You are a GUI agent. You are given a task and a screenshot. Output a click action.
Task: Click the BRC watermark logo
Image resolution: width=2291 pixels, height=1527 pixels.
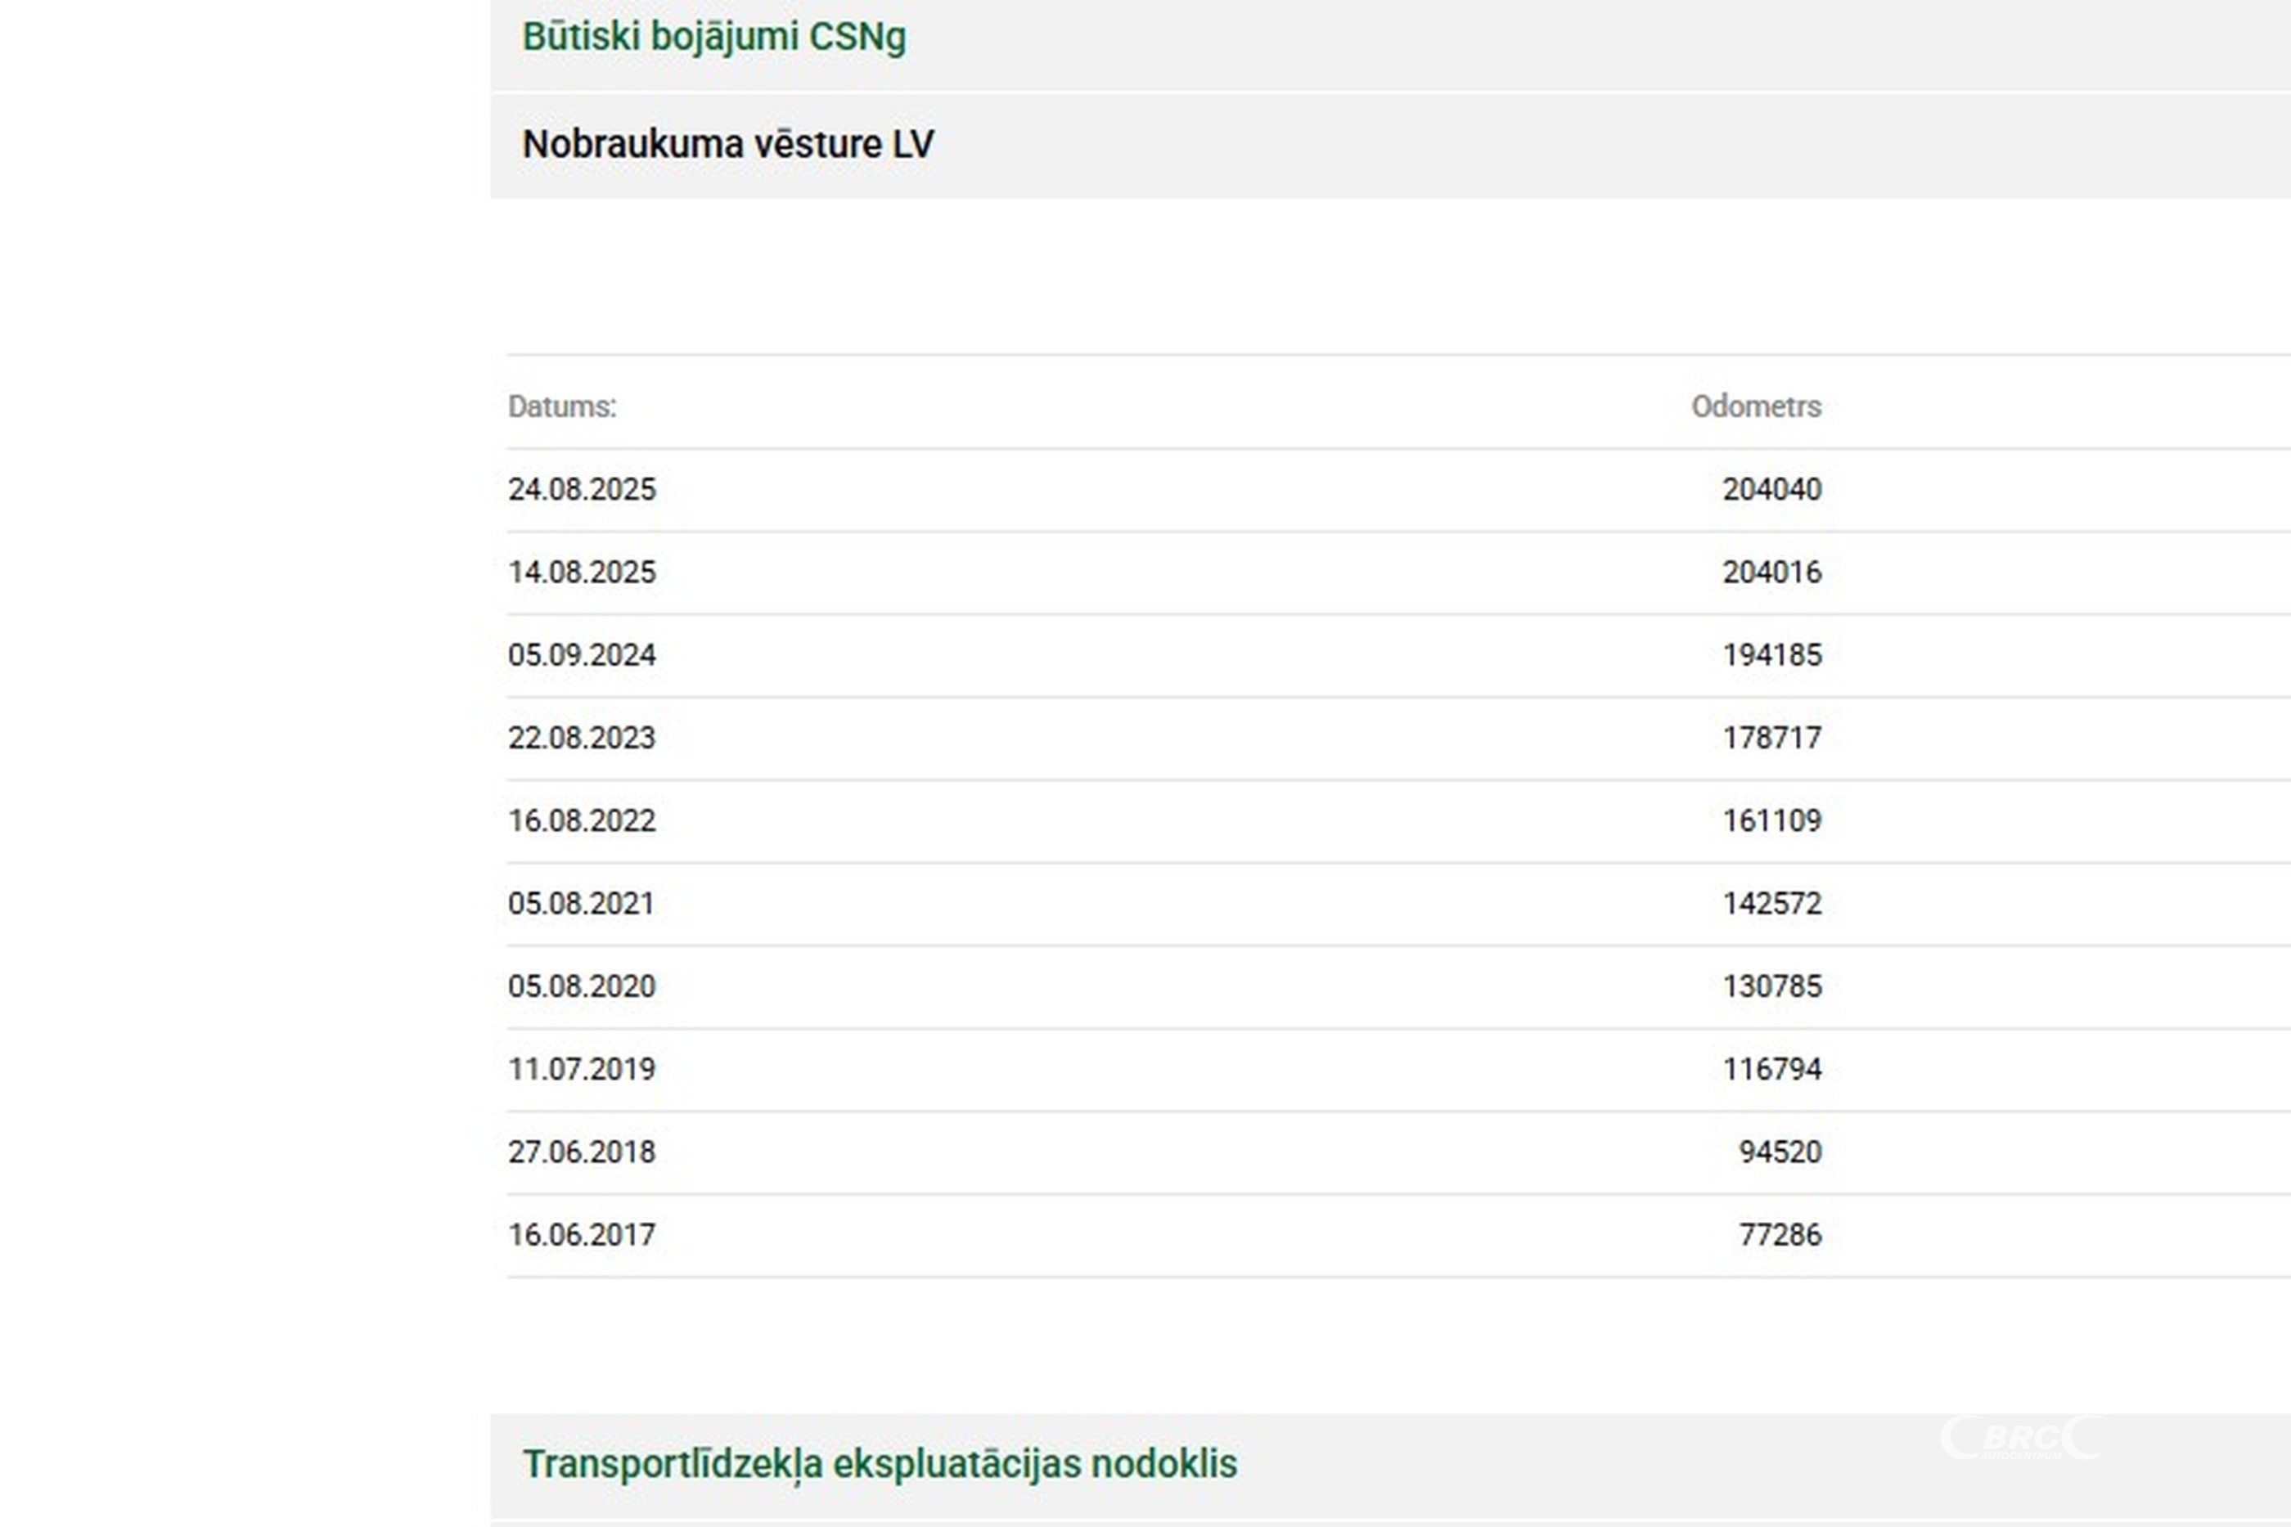(2021, 1439)
